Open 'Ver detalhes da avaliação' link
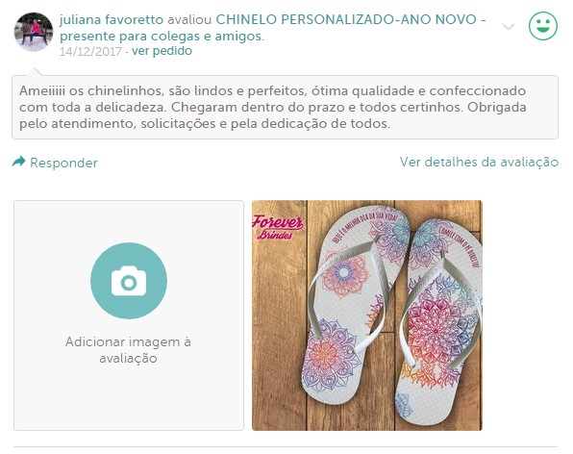The height and width of the screenshot is (454, 573). pos(479,162)
